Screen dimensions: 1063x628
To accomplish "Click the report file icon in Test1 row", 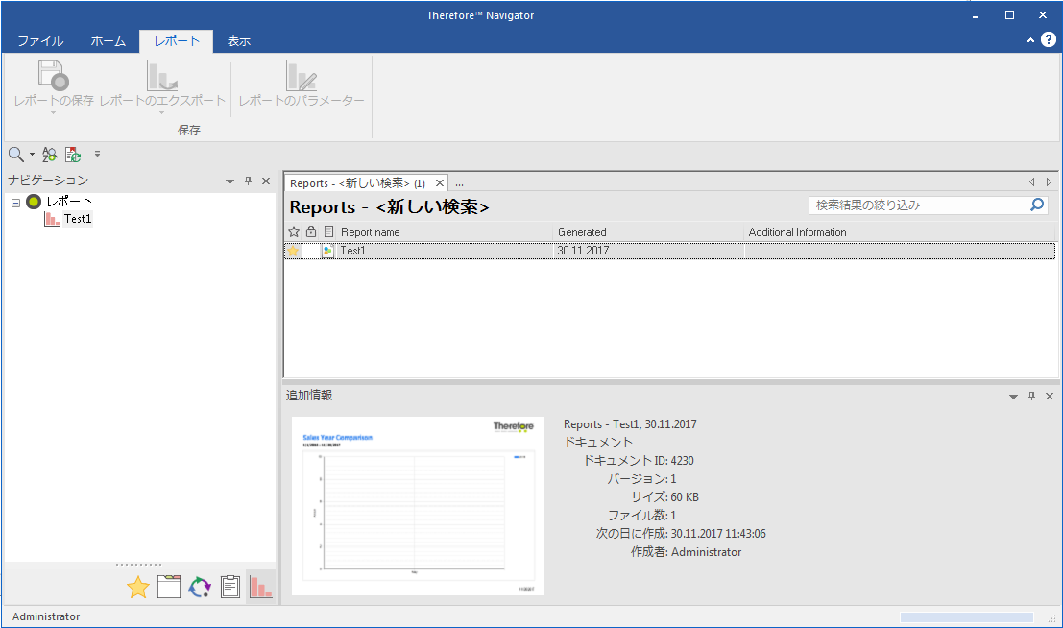I will (x=328, y=251).
